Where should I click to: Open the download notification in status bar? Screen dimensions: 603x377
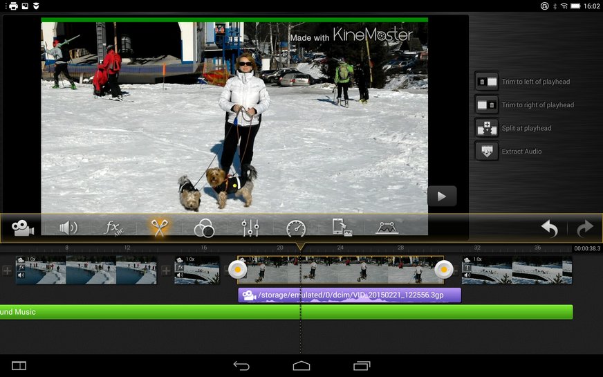[36, 6]
